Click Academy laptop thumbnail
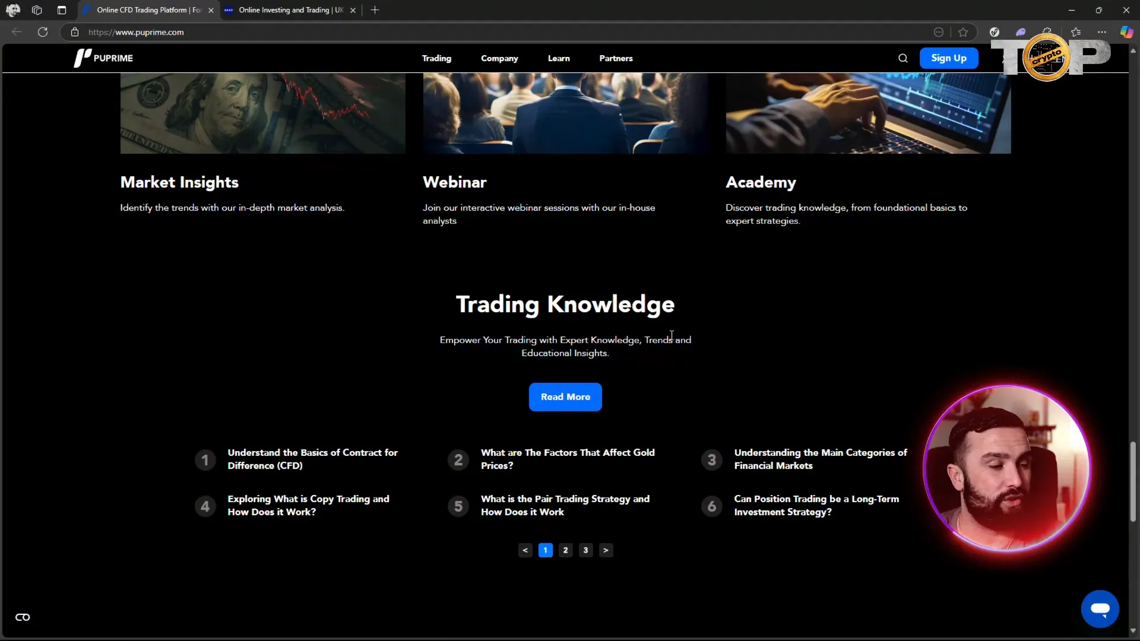The image size is (1140, 641). coord(868,113)
